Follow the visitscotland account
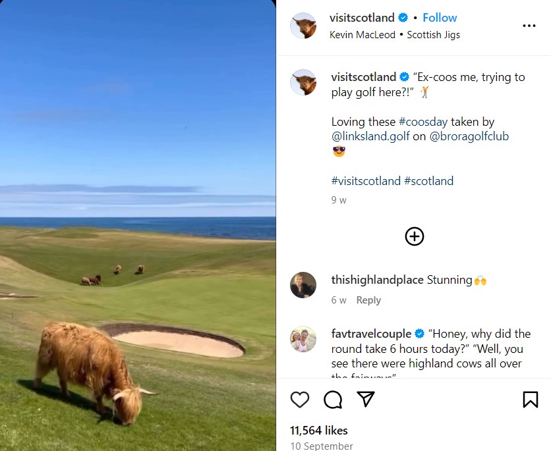Viewport: 551px width, 451px height. (440, 18)
